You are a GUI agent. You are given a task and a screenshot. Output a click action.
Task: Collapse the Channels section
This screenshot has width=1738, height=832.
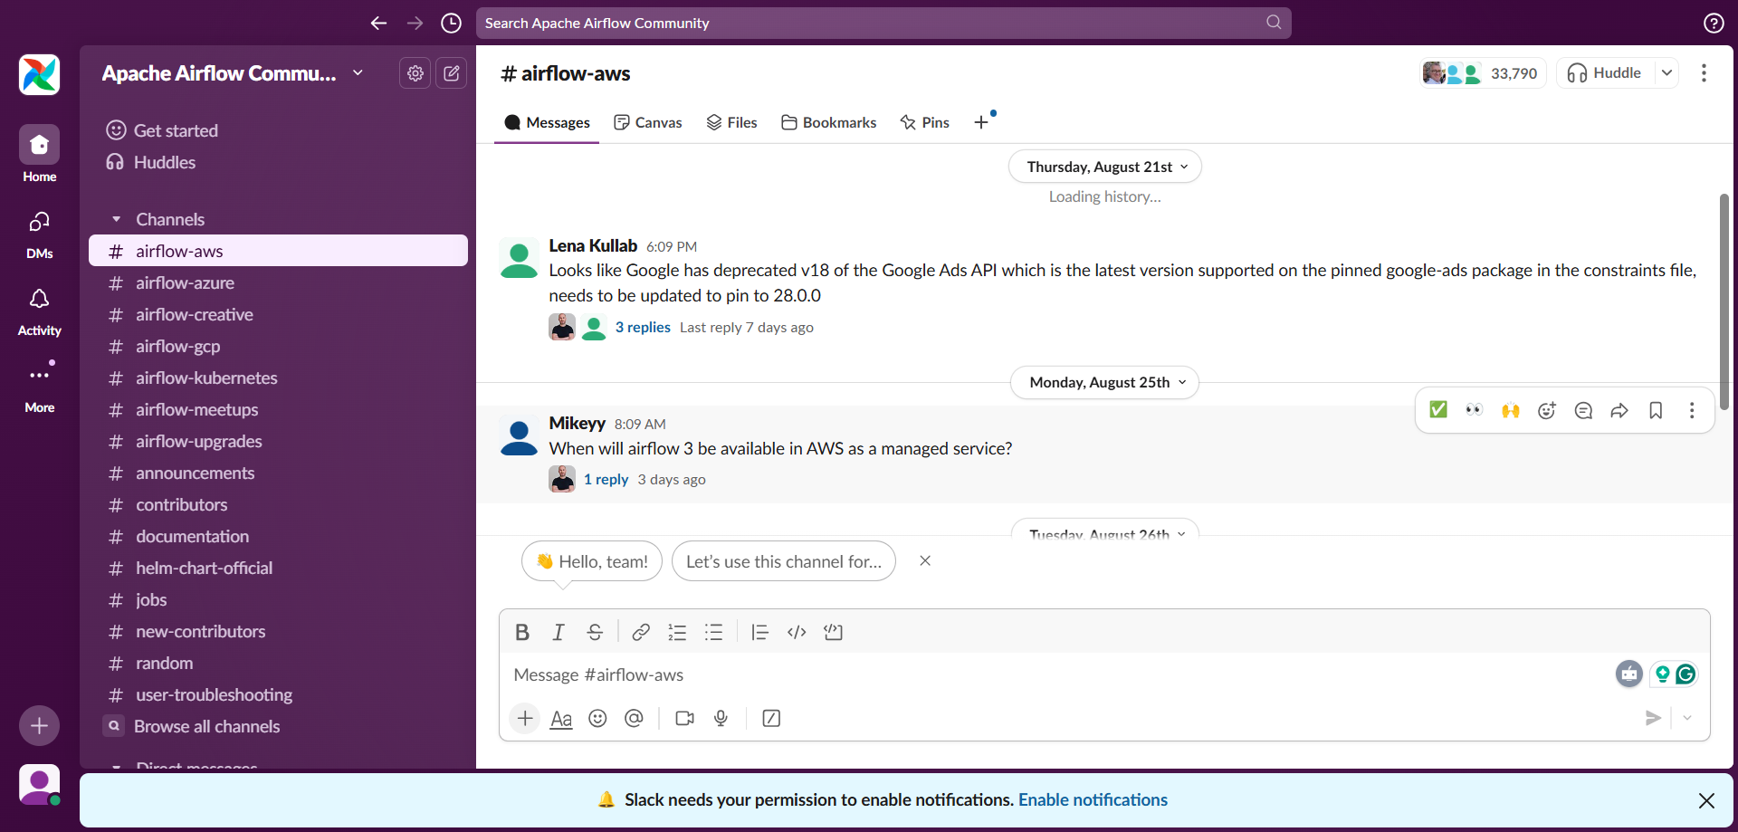(x=116, y=219)
